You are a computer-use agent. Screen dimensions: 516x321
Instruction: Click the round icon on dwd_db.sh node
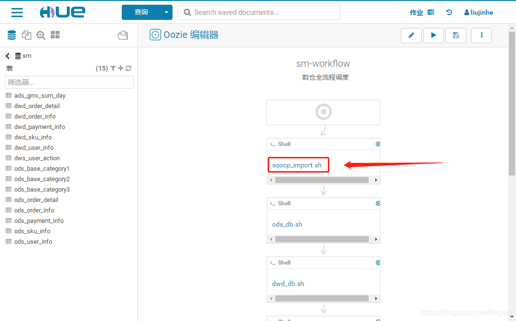[378, 262]
